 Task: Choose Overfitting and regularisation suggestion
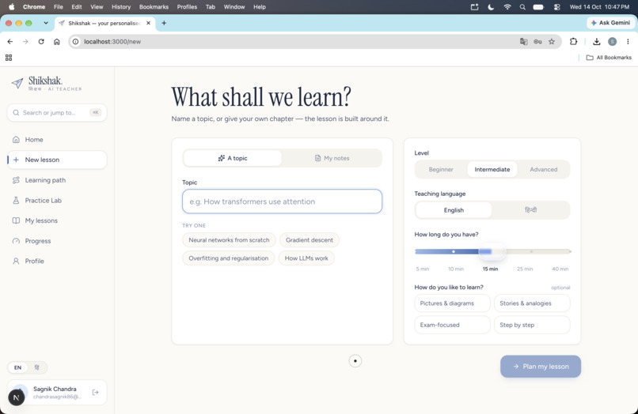tap(228, 258)
